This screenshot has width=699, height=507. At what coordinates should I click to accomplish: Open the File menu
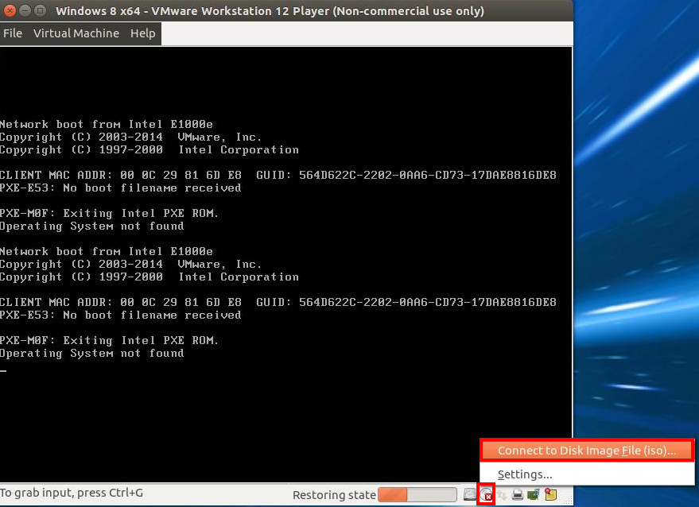13,33
